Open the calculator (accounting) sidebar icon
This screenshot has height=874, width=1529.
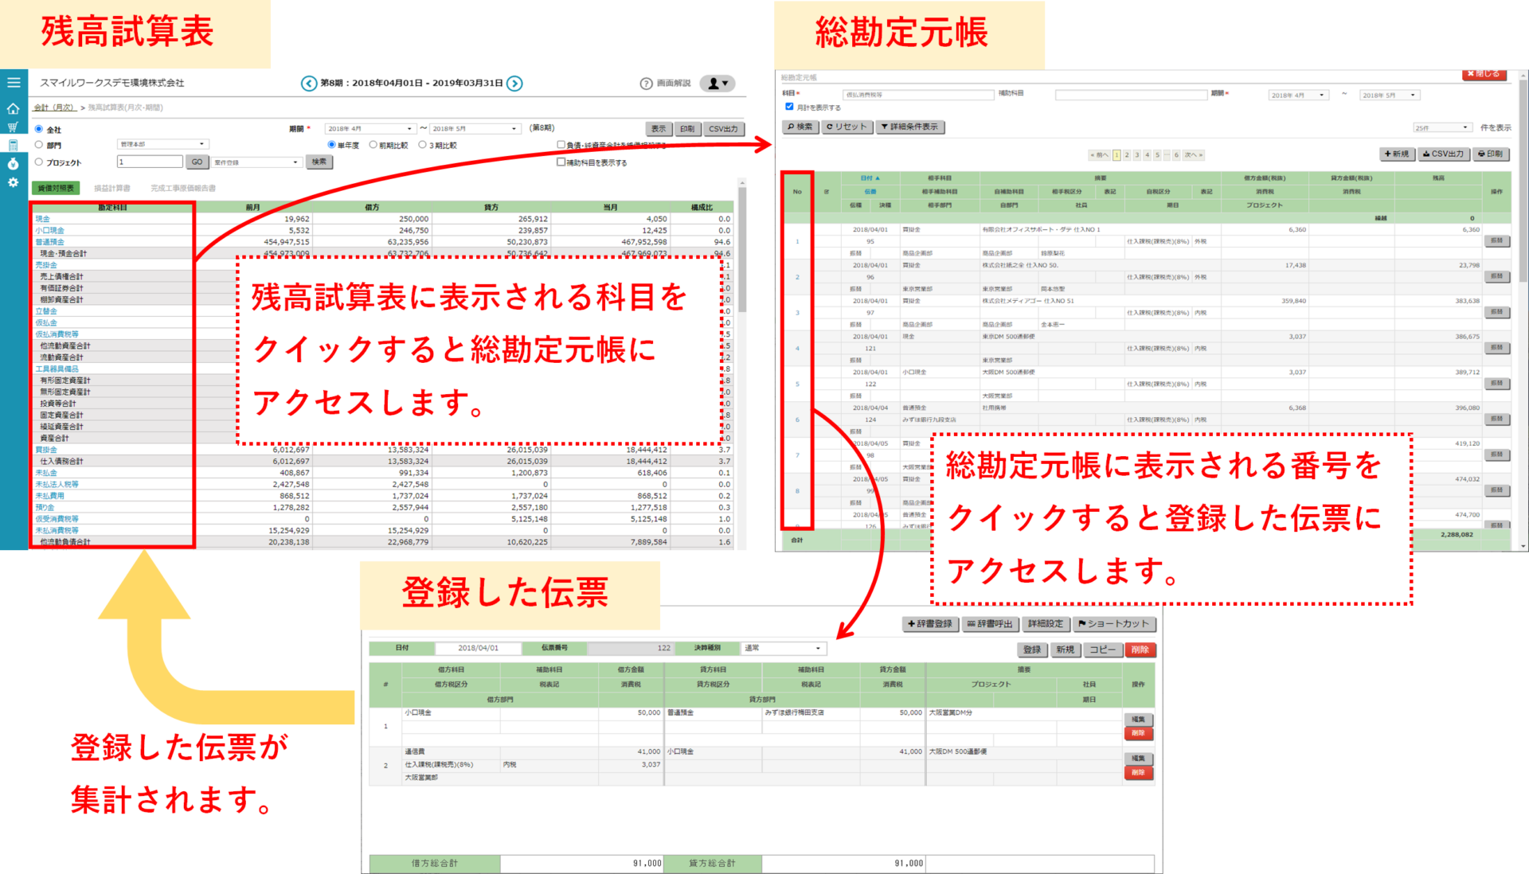pyautogui.click(x=13, y=146)
